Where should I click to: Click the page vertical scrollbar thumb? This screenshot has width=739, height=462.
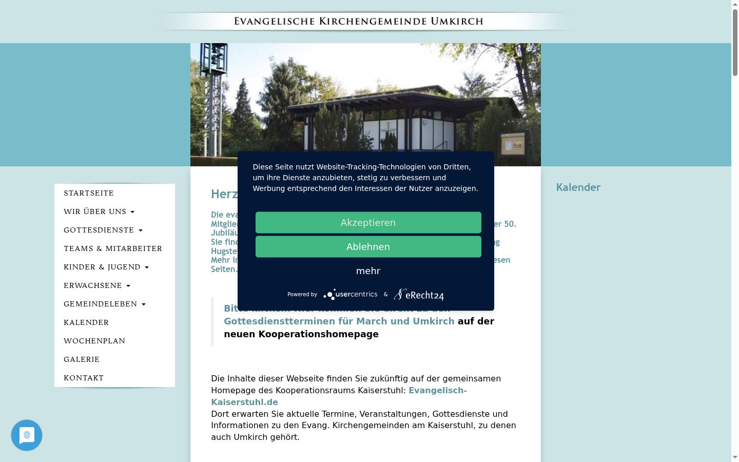click(x=735, y=43)
